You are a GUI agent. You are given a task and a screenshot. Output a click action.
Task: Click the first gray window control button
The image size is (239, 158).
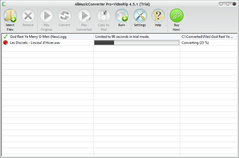tap(221, 4)
